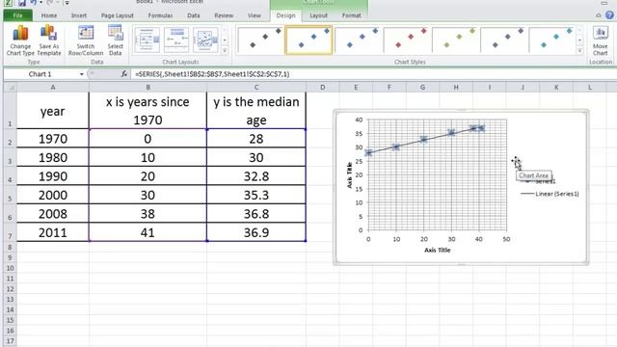Open the Excel Help icon
The image size is (617, 347).
click(x=609, y=15)
